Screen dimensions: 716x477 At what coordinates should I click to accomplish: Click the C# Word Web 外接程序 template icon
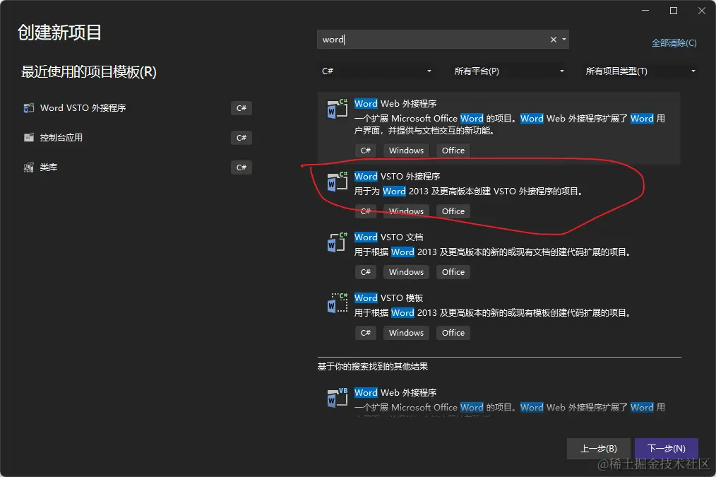pos(338,109)
